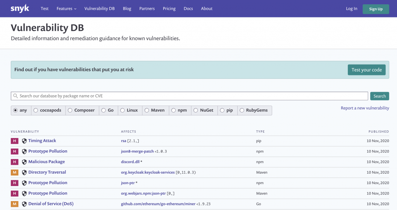397x210 pixels.
Task: Open the Test nav item
Action: click(45, 9)
